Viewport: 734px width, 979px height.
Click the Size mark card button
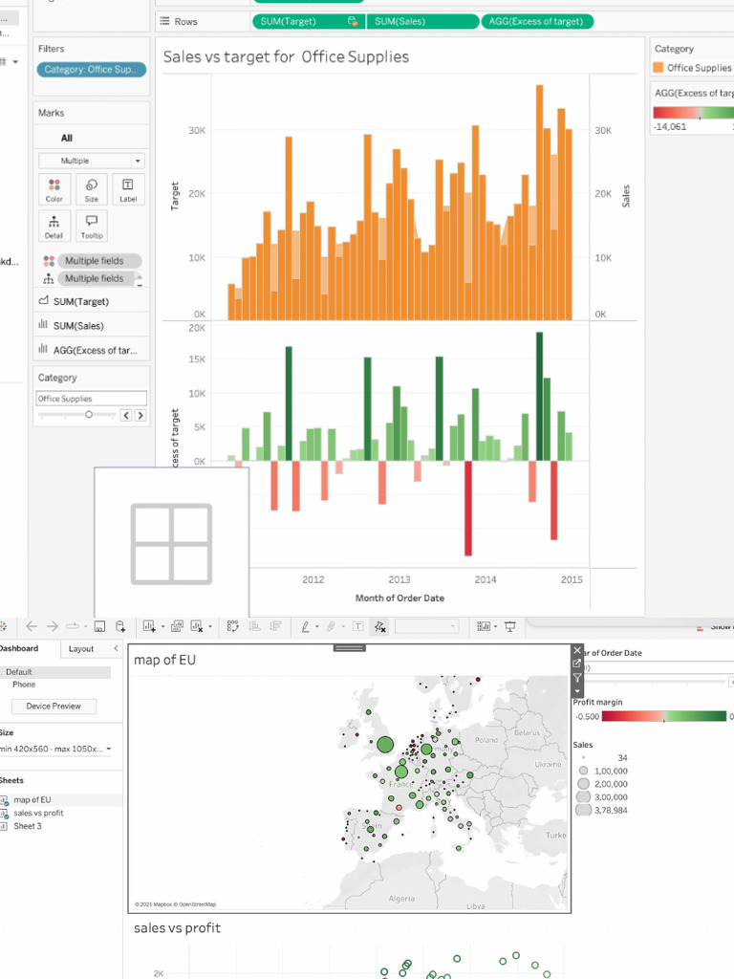[91, 189]
